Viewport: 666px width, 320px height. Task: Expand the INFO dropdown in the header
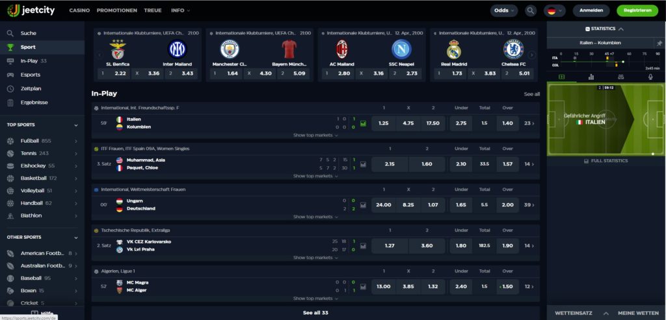click(181, 10)
